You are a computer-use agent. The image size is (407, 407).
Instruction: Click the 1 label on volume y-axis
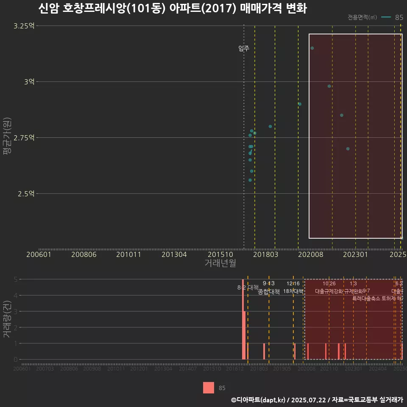click(16, 343)
